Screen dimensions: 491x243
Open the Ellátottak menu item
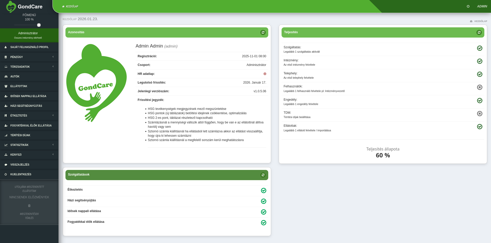pyautogui.click(x=19, y=86)
